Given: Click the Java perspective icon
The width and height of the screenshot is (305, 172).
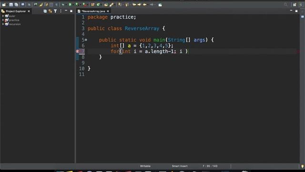Looking at the screenshot, I should [300, 5].
